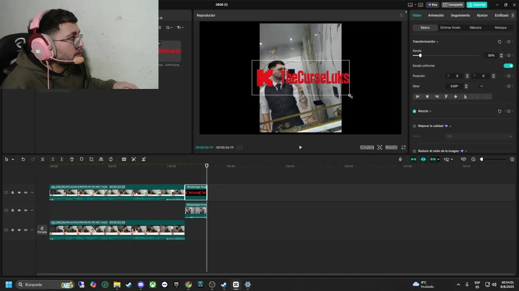Play the preview video

[300, 148]
